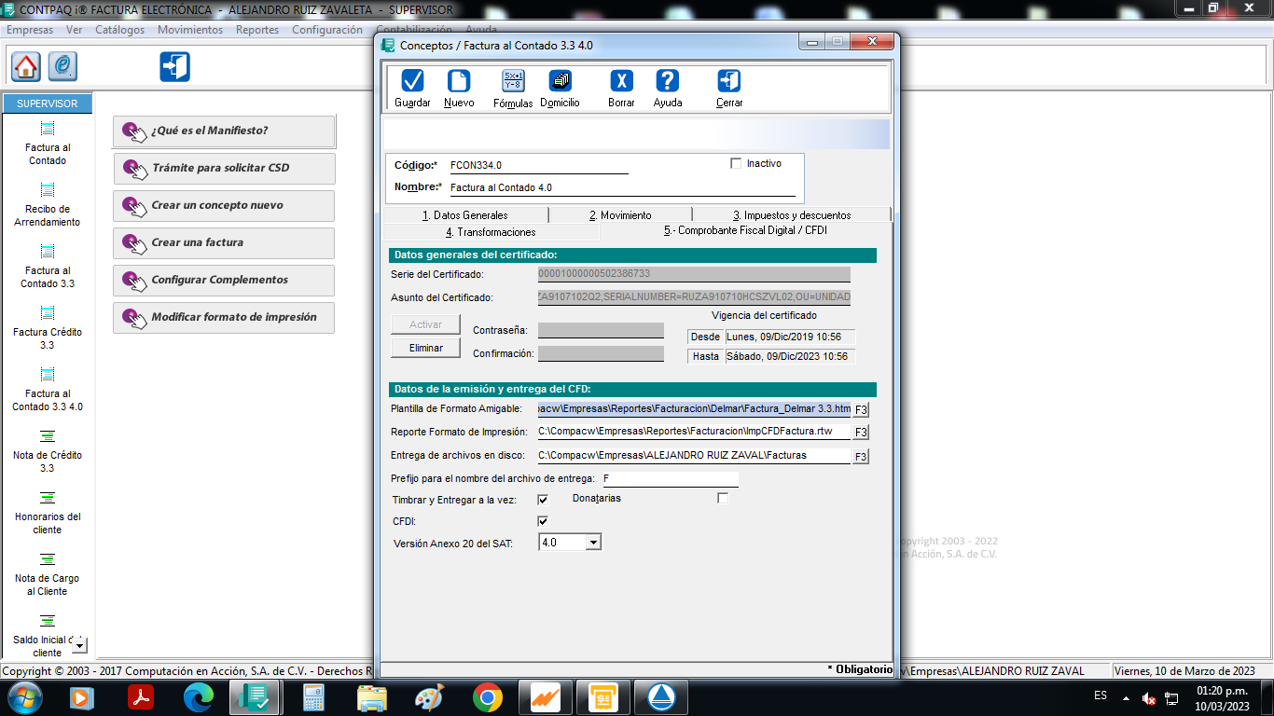Click the Reporte Formato de Impresión path field
This screenshot has width=1274, height=716.
(694, 432)
